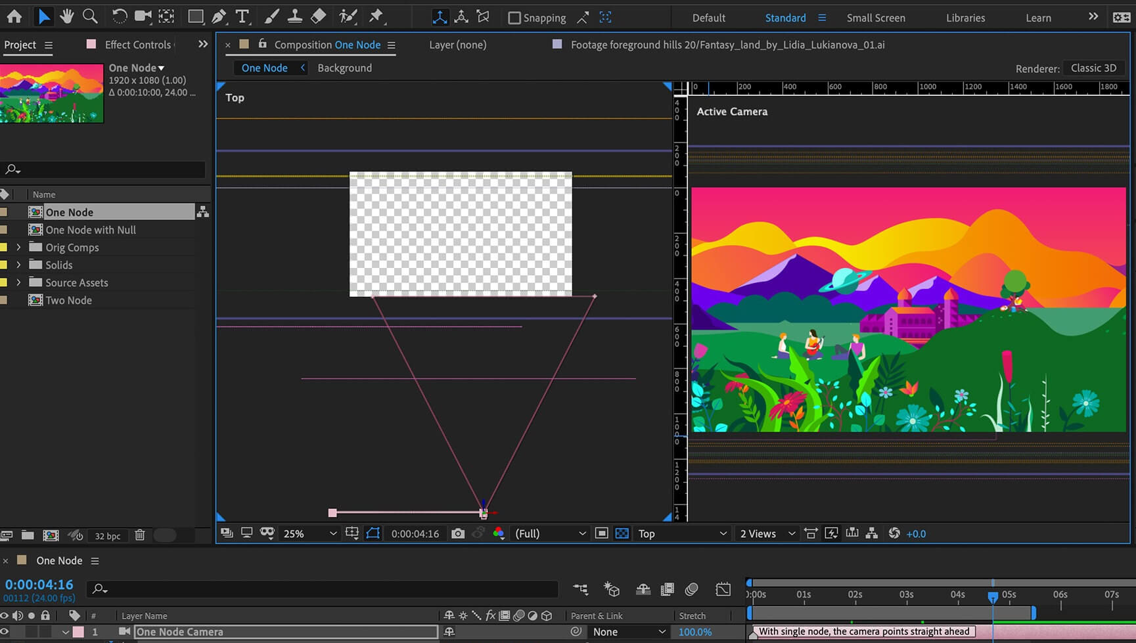Enable Snapping in the toolbar
Image resolution: width=1136 pixels, height=643 pixels.
coord(514,18)
